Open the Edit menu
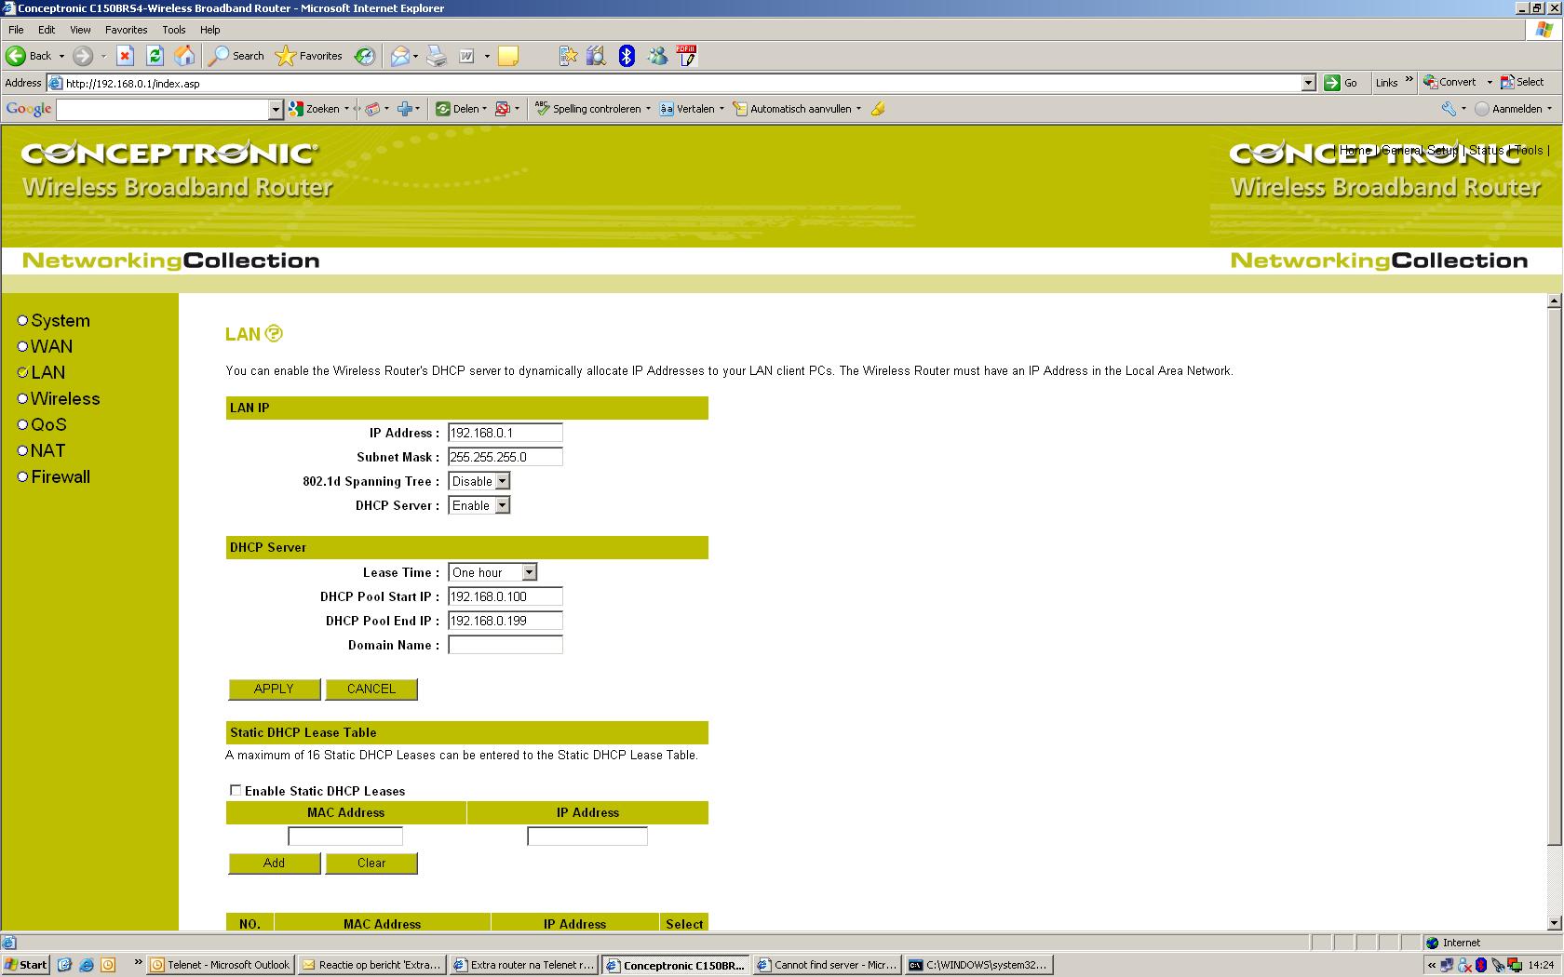This screenshot has height=977, width=1564. (47, 30)
